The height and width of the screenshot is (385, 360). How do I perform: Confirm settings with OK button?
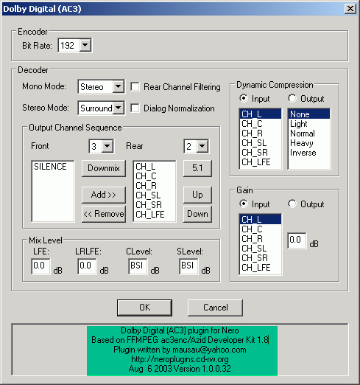tap(144, 308)
